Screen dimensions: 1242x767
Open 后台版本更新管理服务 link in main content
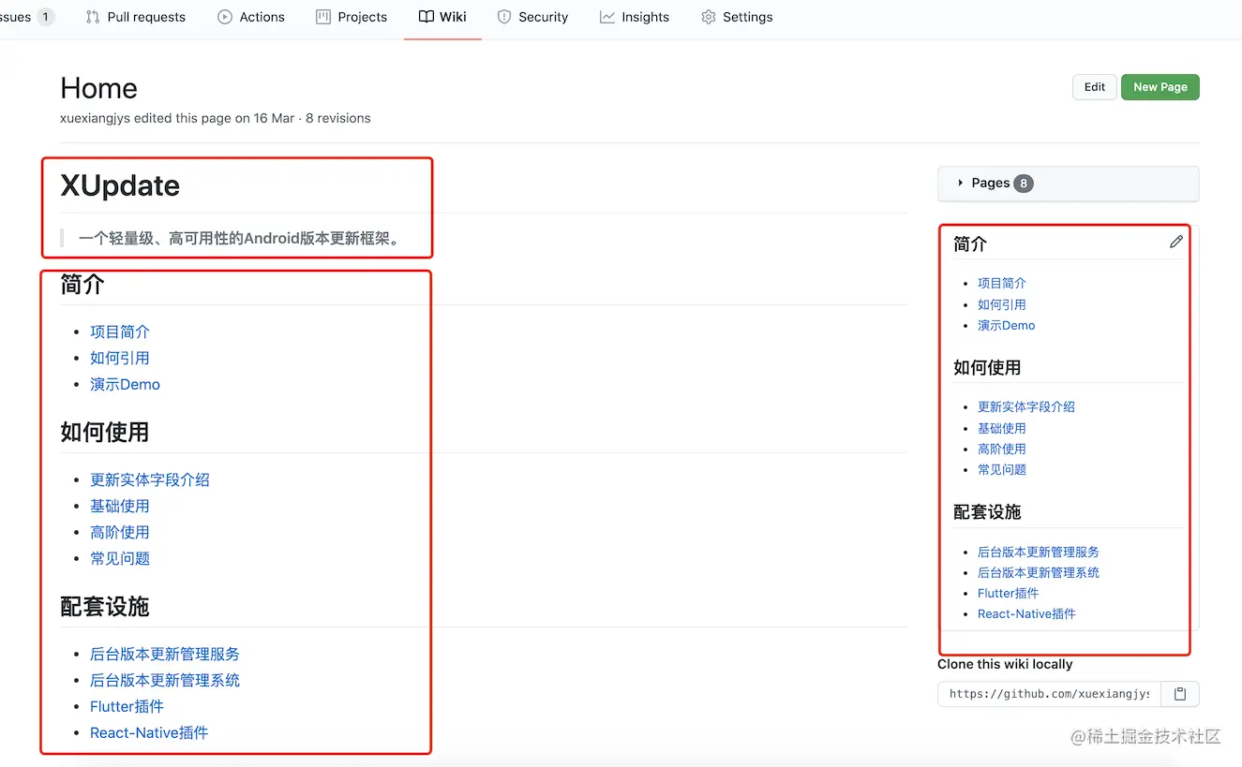coord(165,654)
